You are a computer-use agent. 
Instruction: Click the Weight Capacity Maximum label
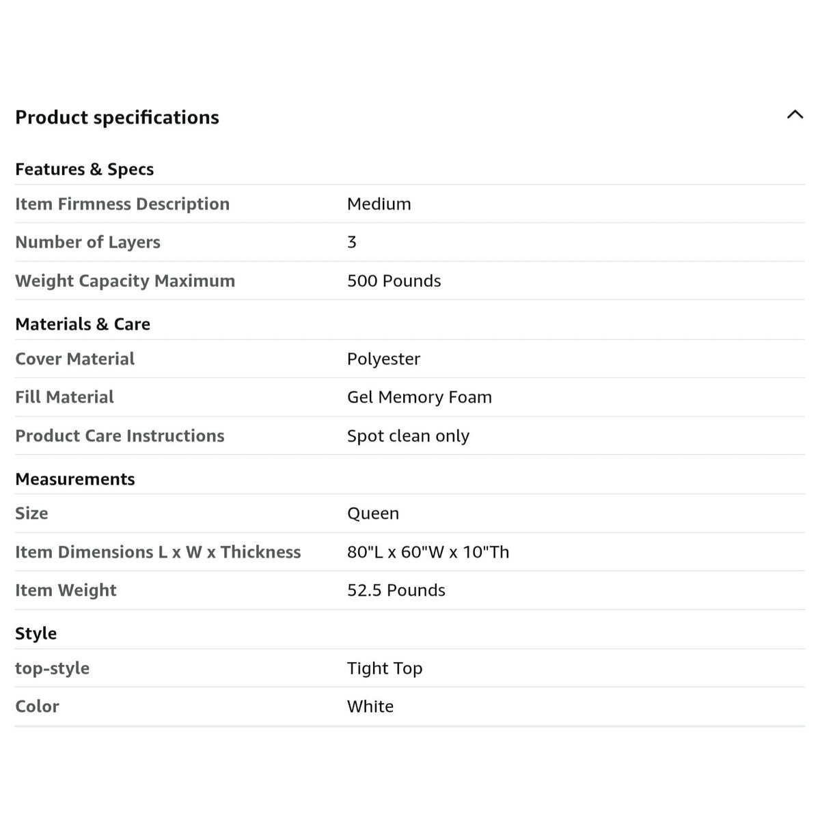(x=125, y=281)
